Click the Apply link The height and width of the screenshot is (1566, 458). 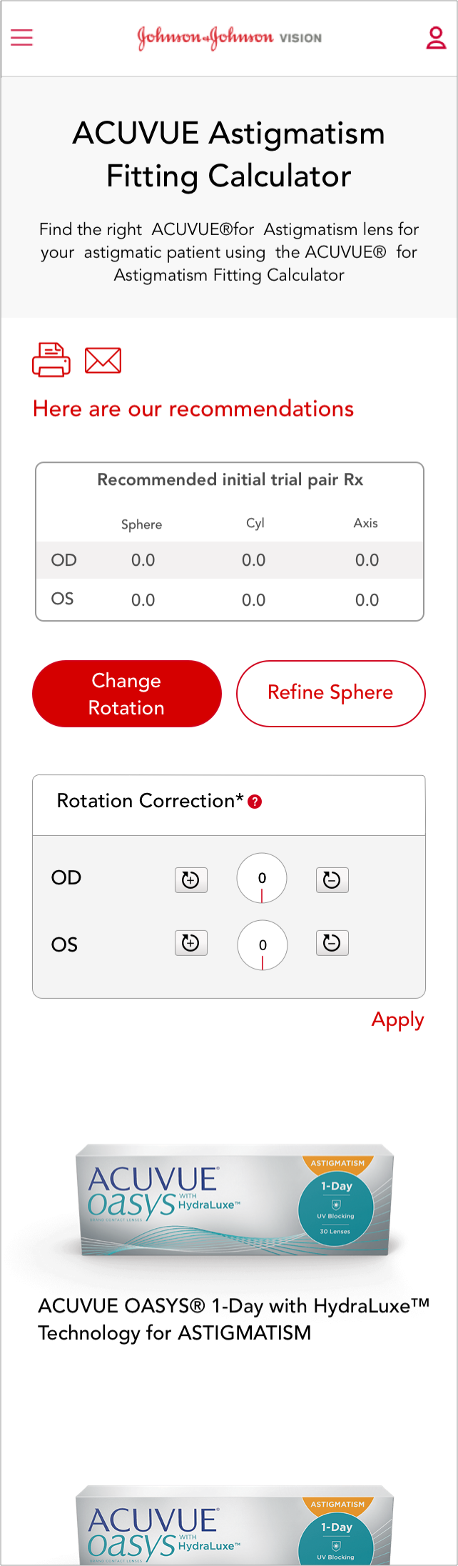[397, 1019]
